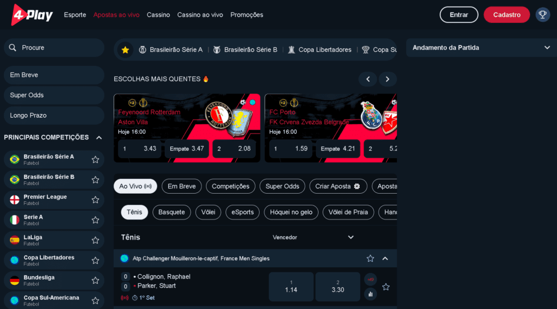The height and width of the screenshot is (309, 557).
Task: Click the globe icon for Copa Libertadores
Action: (x=15, y=260)
